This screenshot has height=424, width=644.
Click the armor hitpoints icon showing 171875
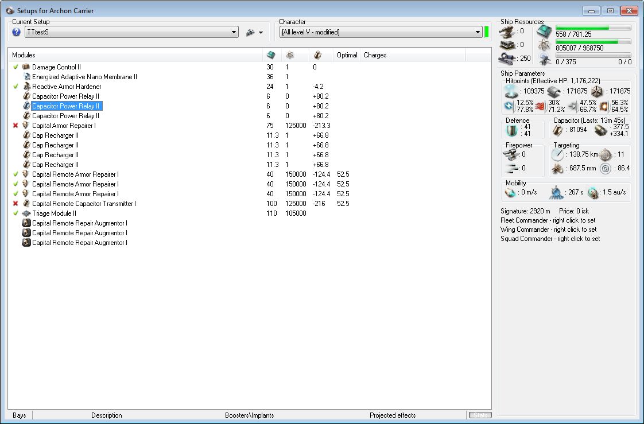(554, 91)
